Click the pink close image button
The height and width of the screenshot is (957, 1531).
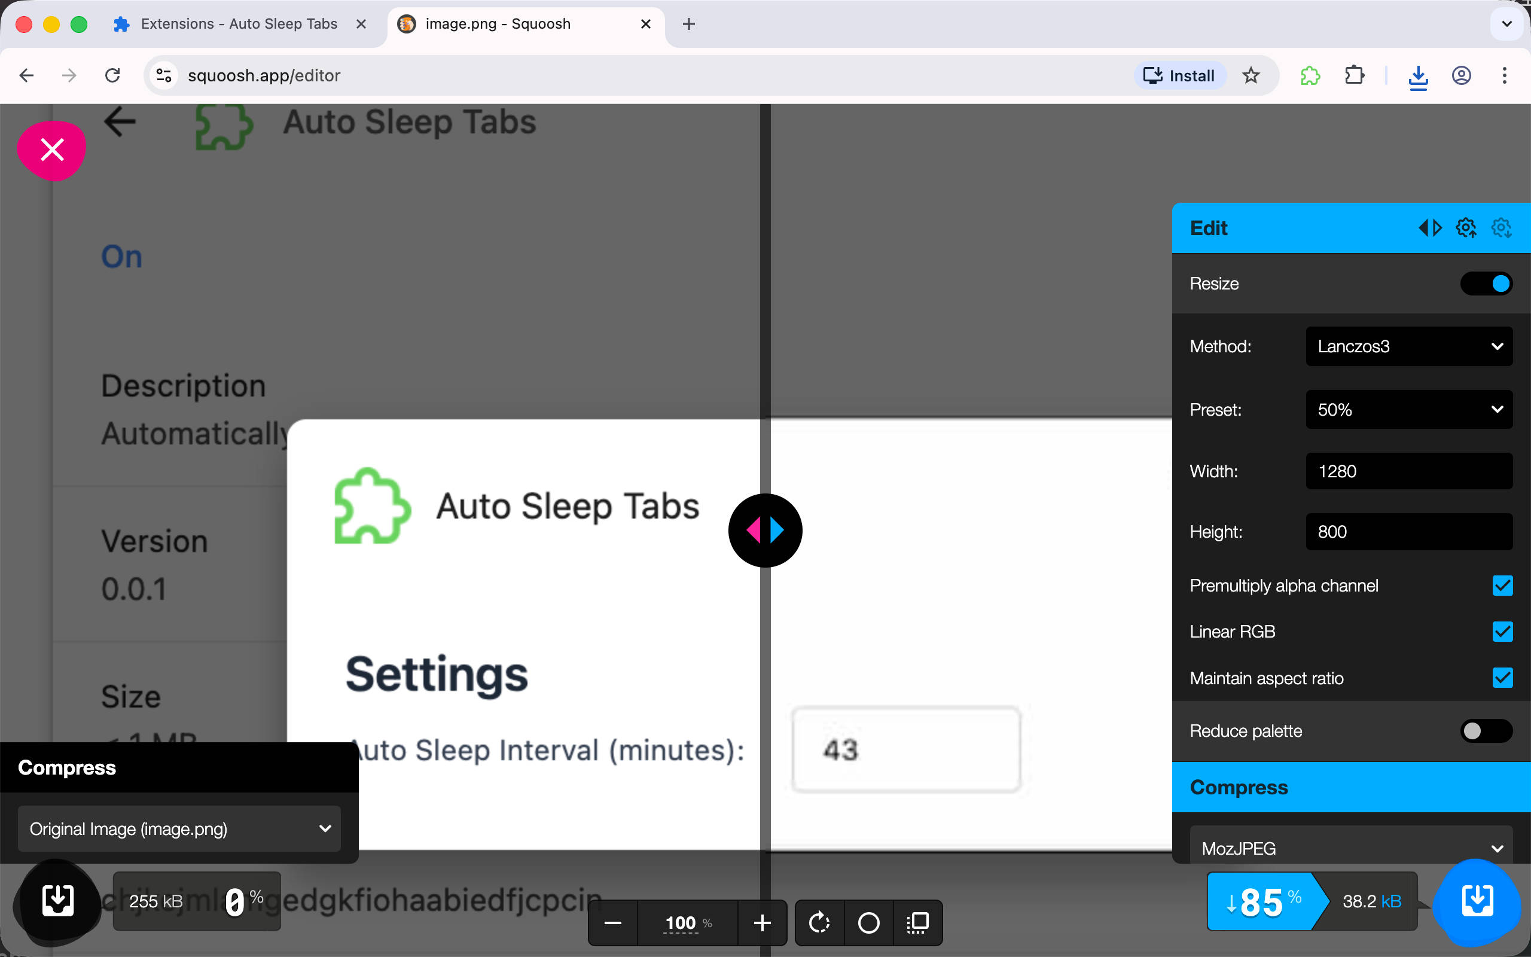pyautogui.click(x=51, y=150)
